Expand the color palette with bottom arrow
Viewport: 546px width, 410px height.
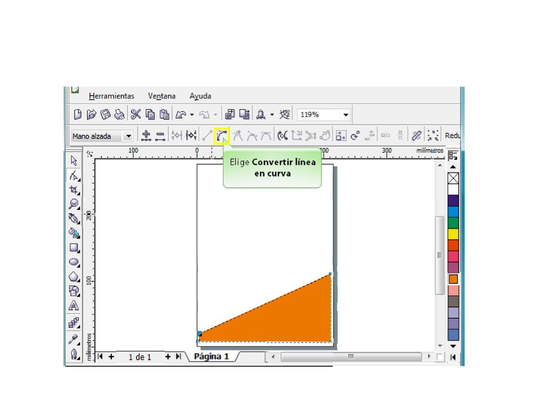(453, 357)
